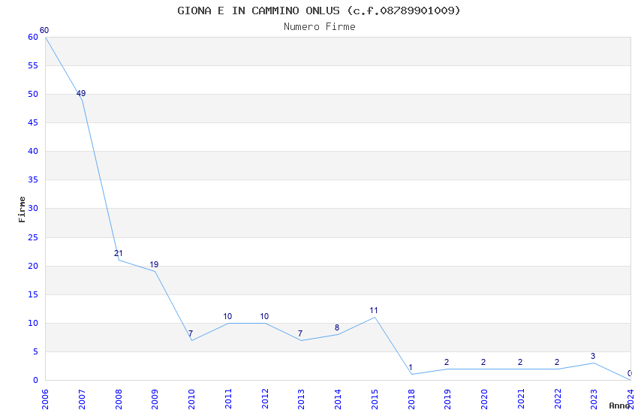
Task: Select the data label 11 for 2015
Action: pyautogui.click(x=374, y=310)
